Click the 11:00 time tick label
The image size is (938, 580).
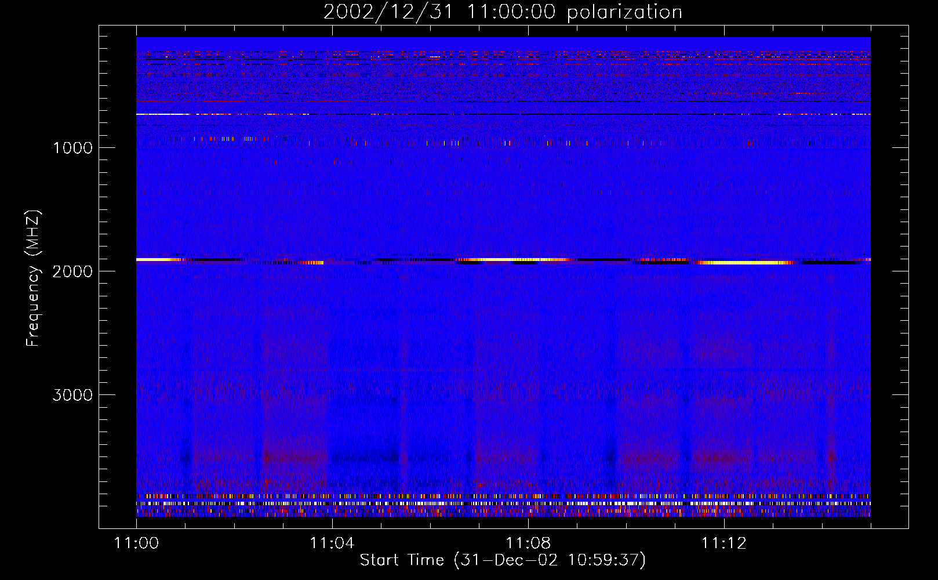click(136, 543)
